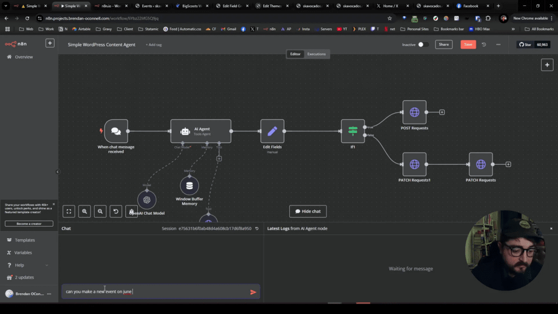The image size is (558, 314).
Task: Collapse the left sidebar with chevron
Action: click(58, 172)
